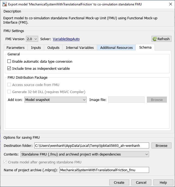Open Help for FMU export
175x187 pixels.
pyautogui.click(x=163, y=182)
